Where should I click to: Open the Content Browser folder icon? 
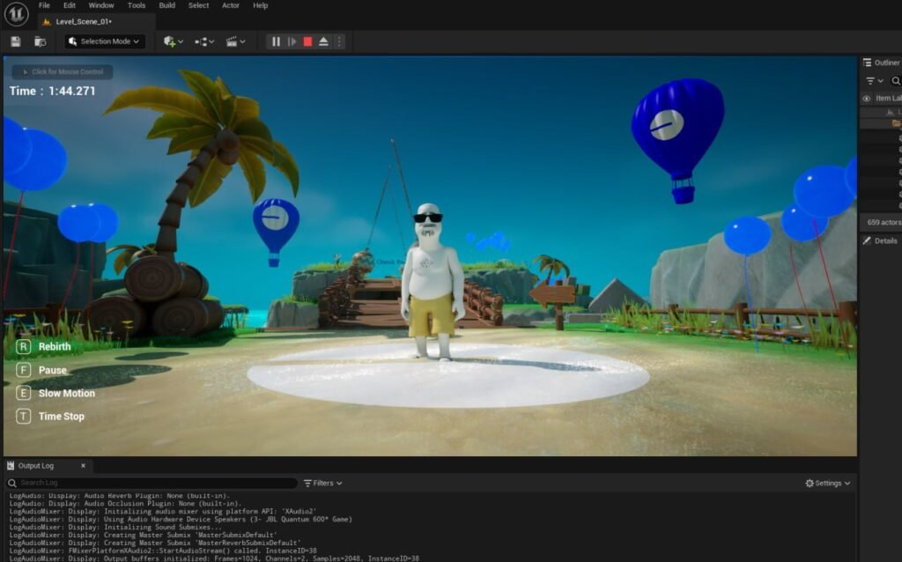pyautogui.click(x=40, y=41)
